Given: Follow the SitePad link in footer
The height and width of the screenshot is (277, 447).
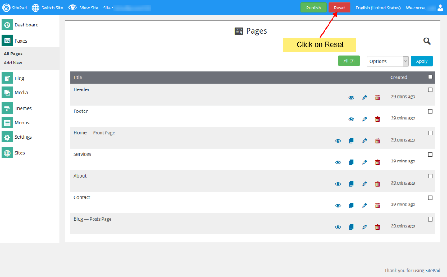Looking at the screenshot, I should coord(432,270).
